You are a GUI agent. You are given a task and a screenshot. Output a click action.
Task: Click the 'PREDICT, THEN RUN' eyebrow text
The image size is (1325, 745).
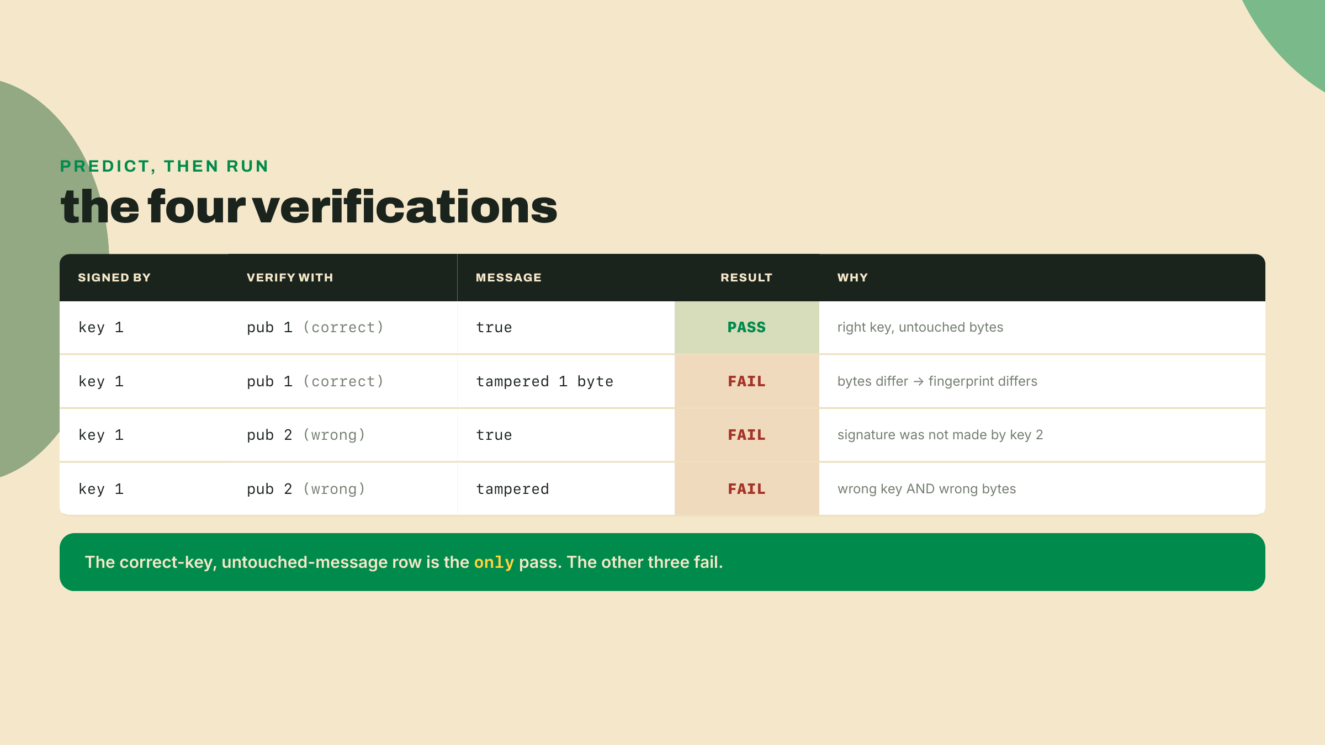(x=164, y=166)
